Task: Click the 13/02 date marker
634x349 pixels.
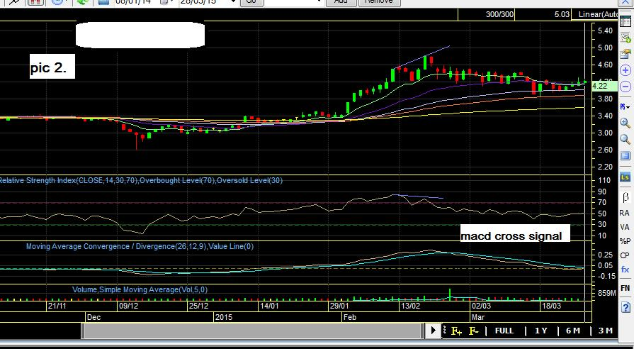Action: 410,306
